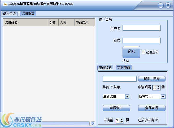Expand the 所有宝贝 dropdown
This screenshot has width=174, height=128.
[163, 97]
